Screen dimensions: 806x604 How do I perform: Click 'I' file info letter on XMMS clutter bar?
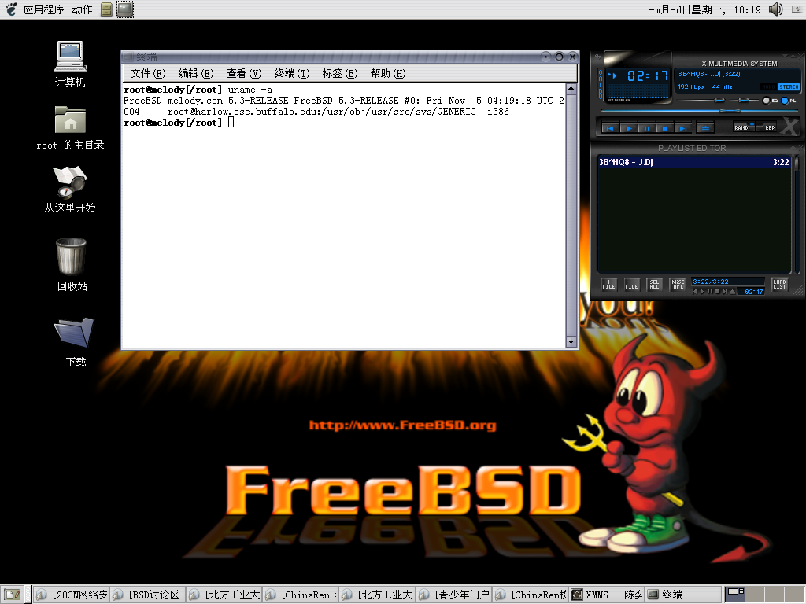tap(600, 85)
